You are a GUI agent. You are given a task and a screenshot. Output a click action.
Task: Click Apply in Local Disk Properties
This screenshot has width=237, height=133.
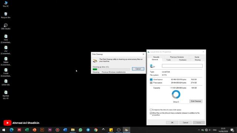(x=199, y=123)
